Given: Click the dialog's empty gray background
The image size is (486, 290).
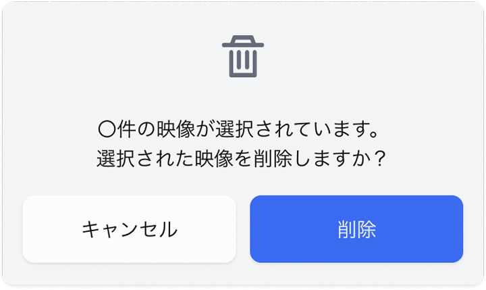Looking at the screenshot, I should 93,62.
